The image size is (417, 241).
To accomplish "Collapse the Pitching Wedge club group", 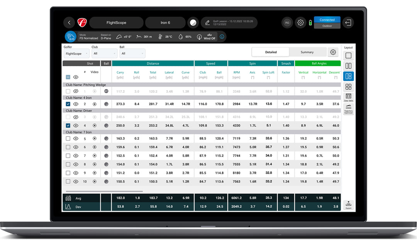I will click(x=202, y=85).
